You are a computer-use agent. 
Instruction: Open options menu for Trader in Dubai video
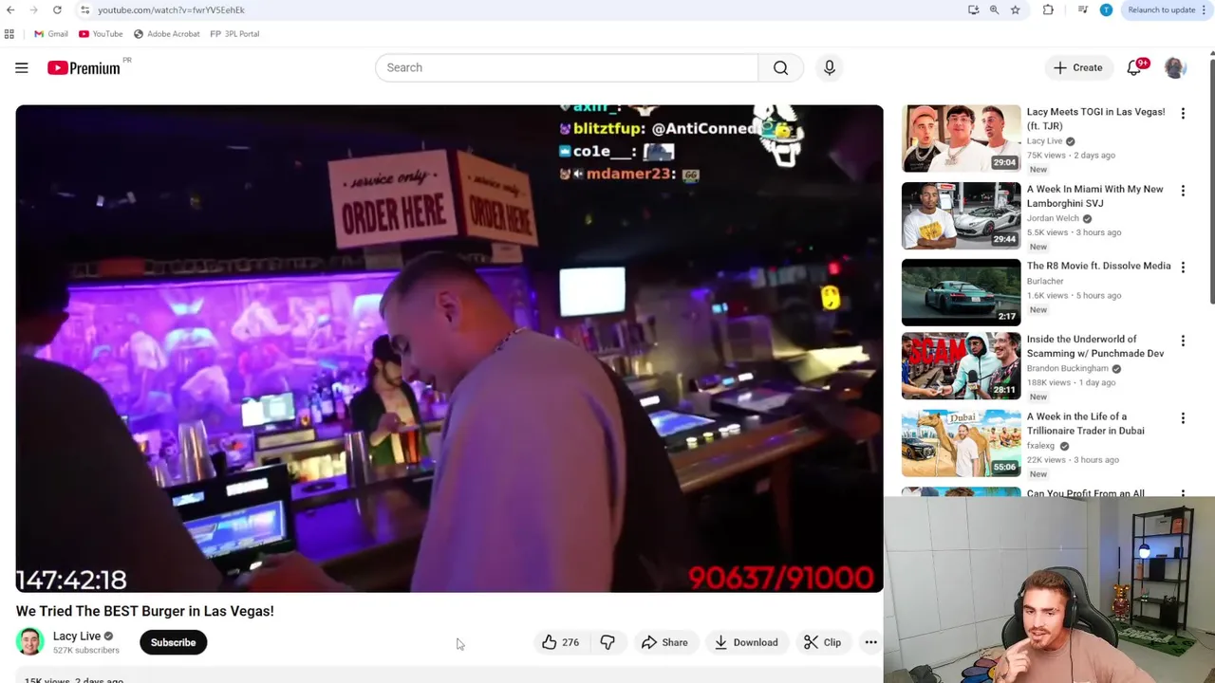1183,418
